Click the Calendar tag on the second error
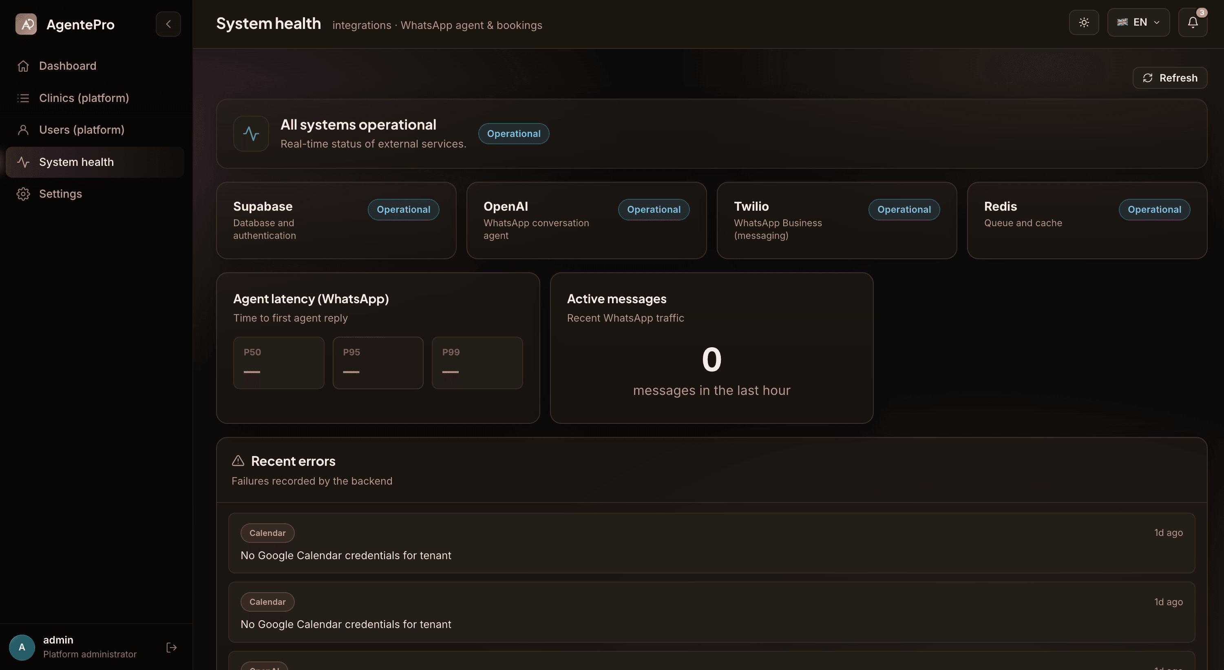The height and width of the screenshot is (670, 1224). 267,602
